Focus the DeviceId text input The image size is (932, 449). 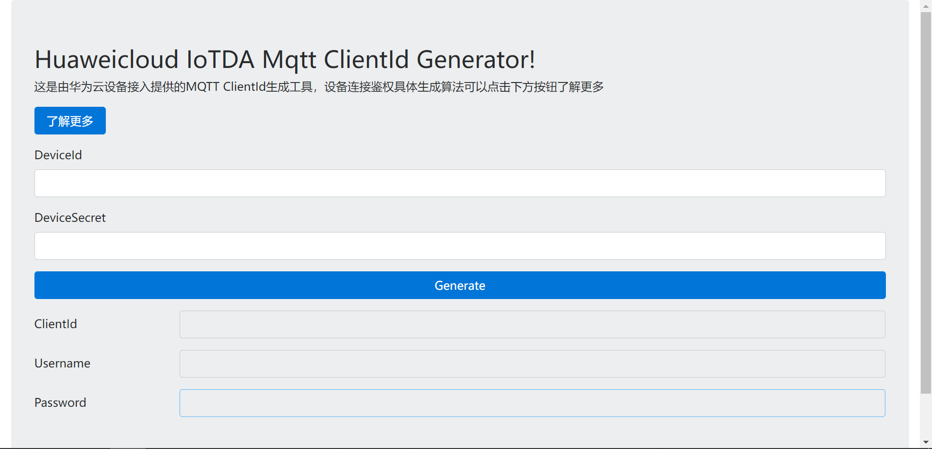(460, 183)
